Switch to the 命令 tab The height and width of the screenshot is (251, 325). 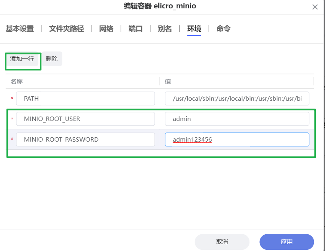pos(223,28)
